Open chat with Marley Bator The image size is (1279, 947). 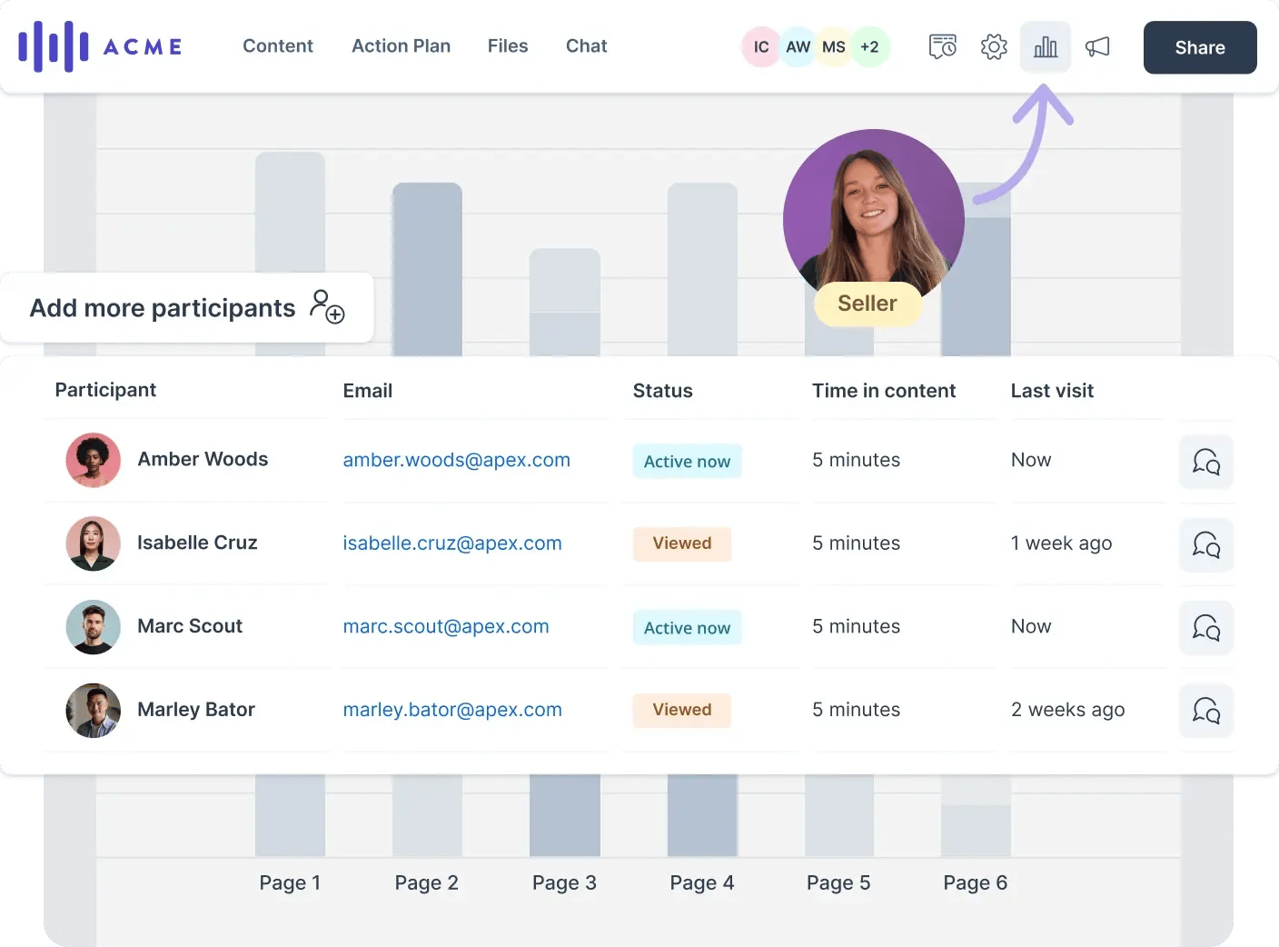[x=1206, y=711]
